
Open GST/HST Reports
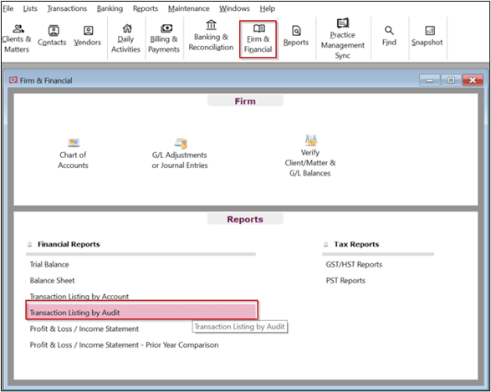[354, 264]
